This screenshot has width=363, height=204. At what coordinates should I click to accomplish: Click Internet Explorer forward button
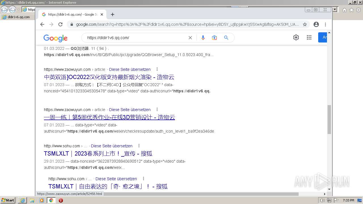tap(12, 9)
